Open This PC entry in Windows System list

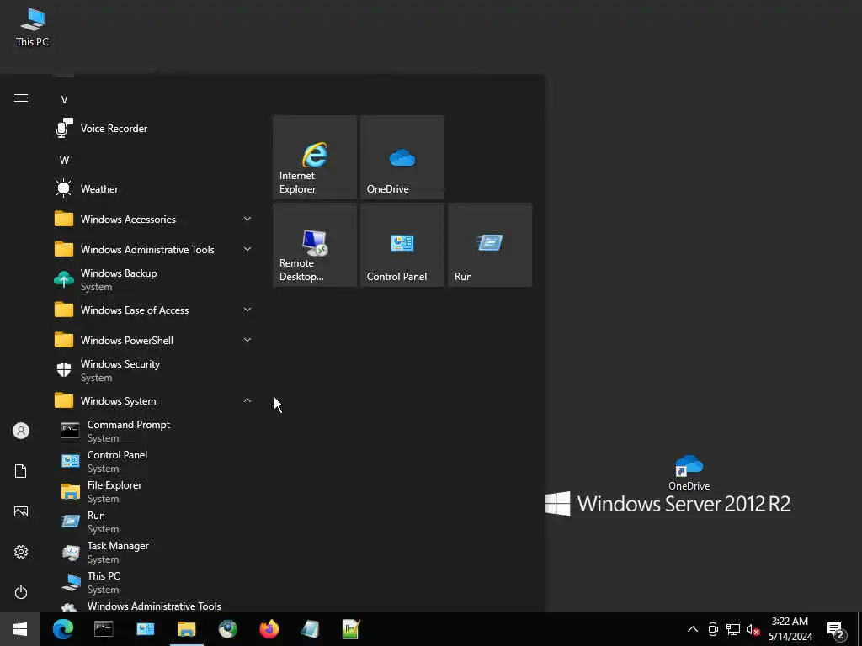[154, 582]
